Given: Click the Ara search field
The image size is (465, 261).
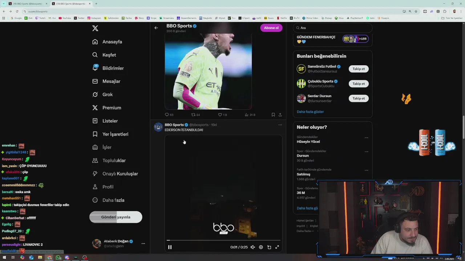Looking at the screenshot, I should (333, 28).
